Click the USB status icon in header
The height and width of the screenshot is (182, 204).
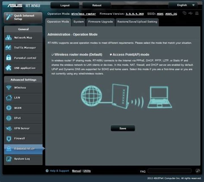tap(190, 13)
